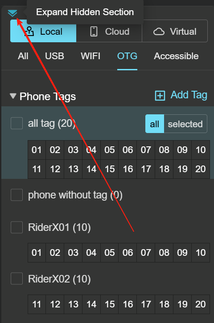Click the plus icon beside Add Tag
The image size is (214, 323).
(x=160, y=96)
